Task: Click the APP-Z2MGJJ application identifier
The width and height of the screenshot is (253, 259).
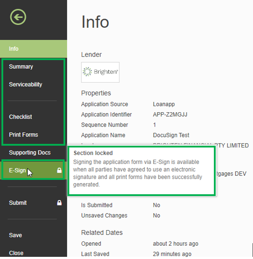Action: click(x=170, y=115)
